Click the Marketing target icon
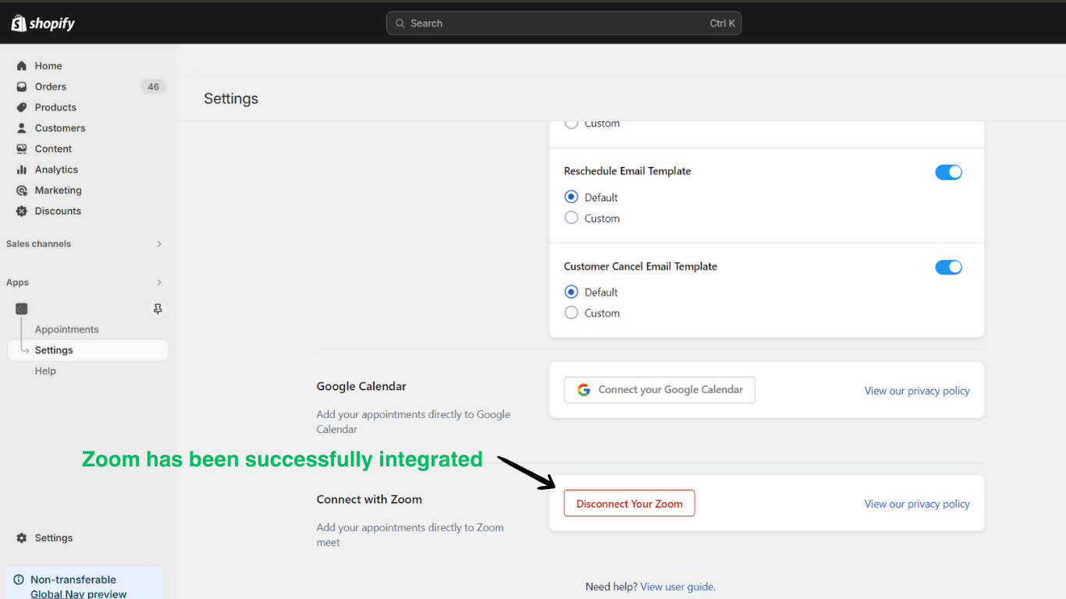 (x=22, y=190)
